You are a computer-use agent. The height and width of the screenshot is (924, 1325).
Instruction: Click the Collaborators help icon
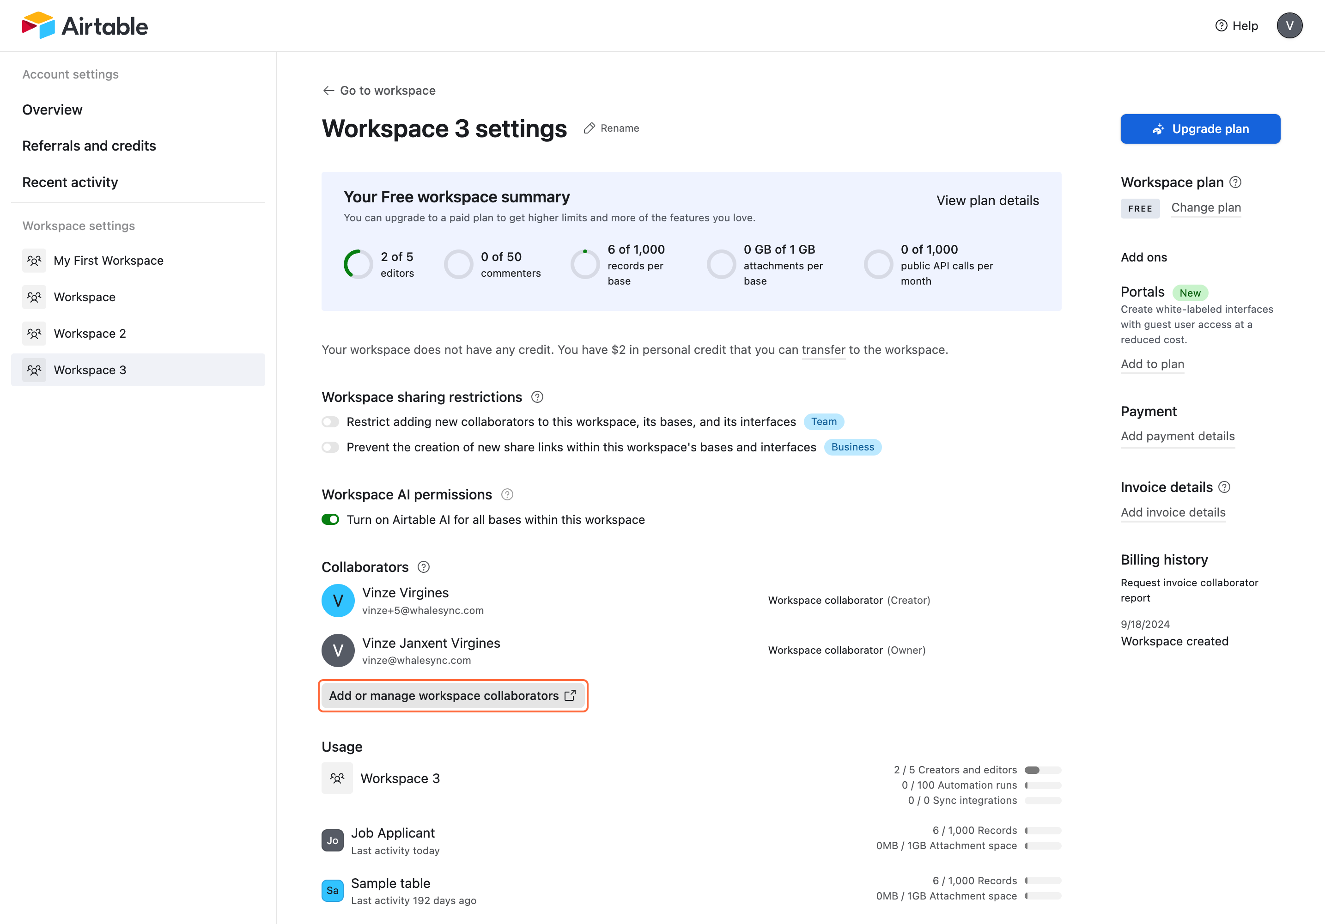[424, 567]
